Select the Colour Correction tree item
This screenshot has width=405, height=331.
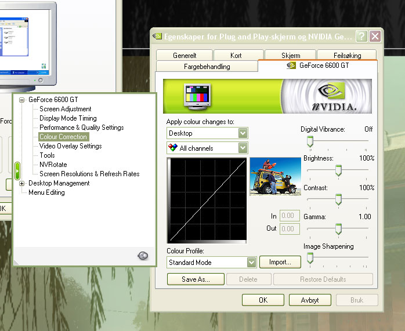(x=63, y=137)
